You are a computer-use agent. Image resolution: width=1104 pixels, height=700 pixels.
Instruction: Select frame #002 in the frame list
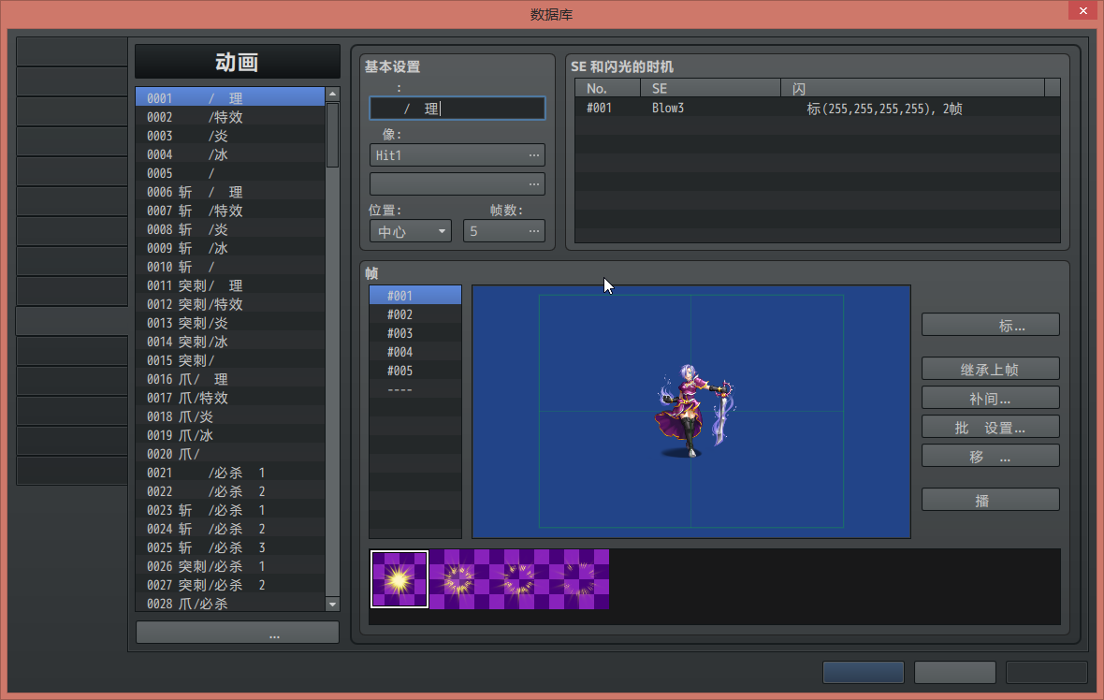(415, 314)
